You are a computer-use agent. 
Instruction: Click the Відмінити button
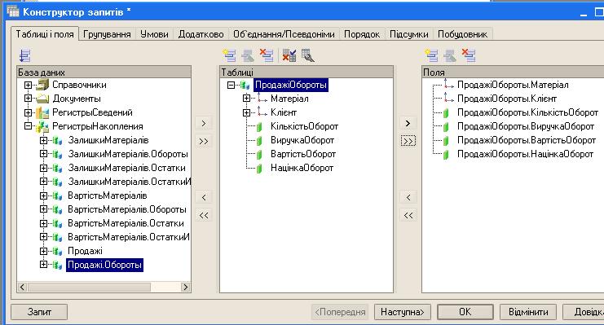click(x=528, y=312)
